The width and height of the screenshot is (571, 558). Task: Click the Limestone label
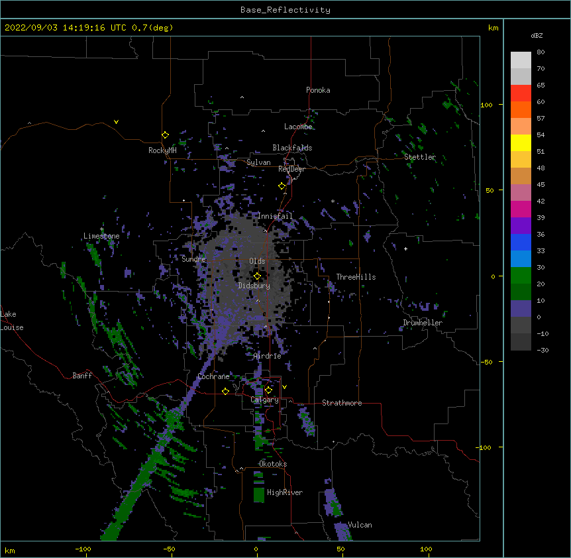[x=101, y=236]
